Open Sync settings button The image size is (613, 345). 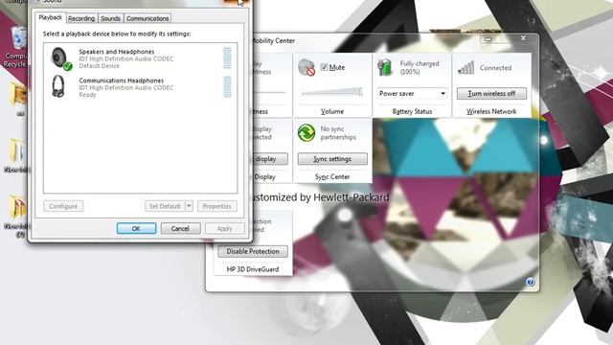[332, 159]
